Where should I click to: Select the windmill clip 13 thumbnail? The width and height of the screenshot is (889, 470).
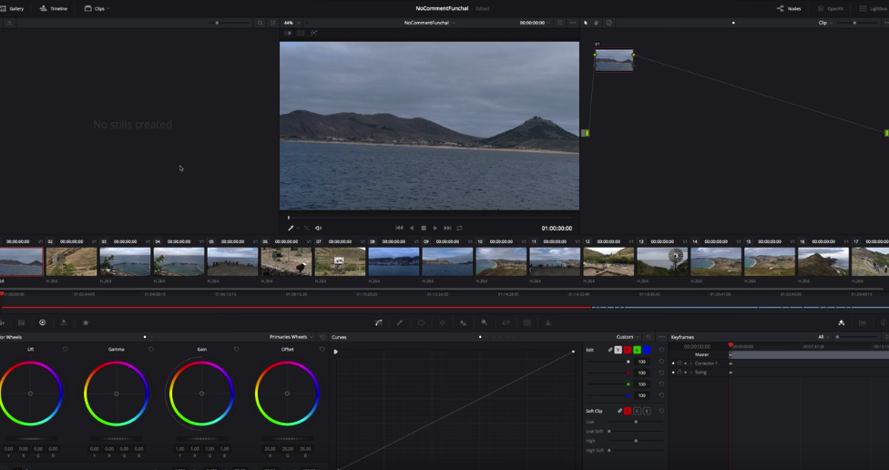pos(661,261)
